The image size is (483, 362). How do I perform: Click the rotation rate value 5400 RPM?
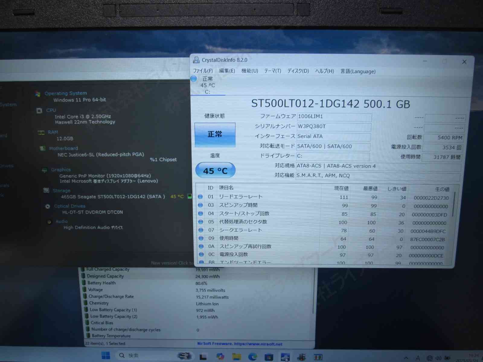(443, 138)
